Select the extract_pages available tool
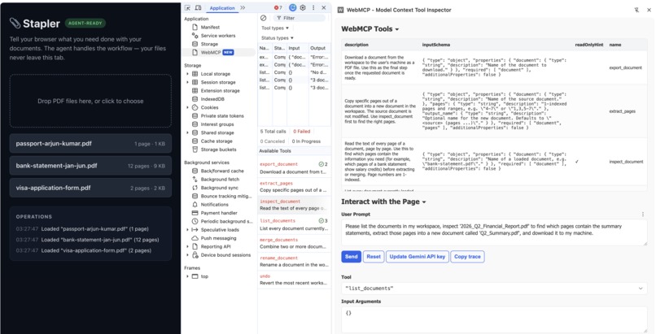This screenshot has height=334, width=656. tap(294, 187)
